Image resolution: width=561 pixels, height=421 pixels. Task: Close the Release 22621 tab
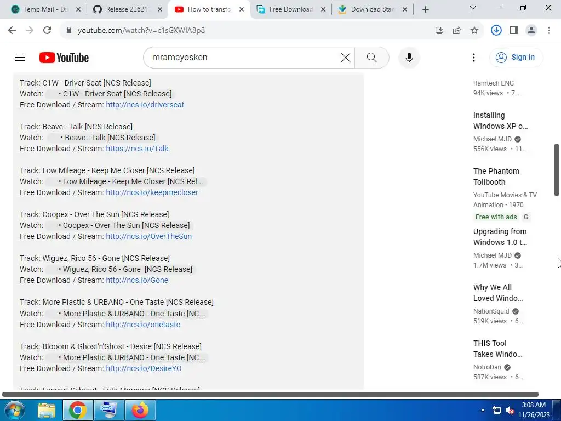click(x=161, y=9)
